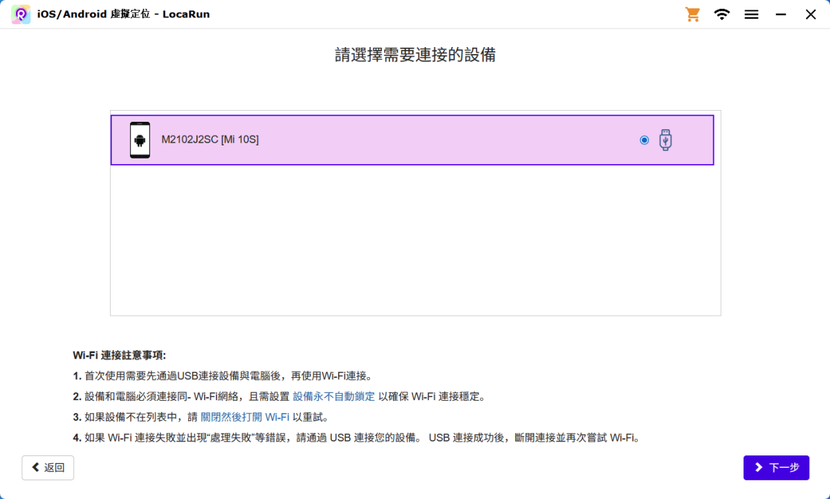This screenshot has width=830, height=499.
Task: Open the hamburger menu
Action: (x=752, y=15)
